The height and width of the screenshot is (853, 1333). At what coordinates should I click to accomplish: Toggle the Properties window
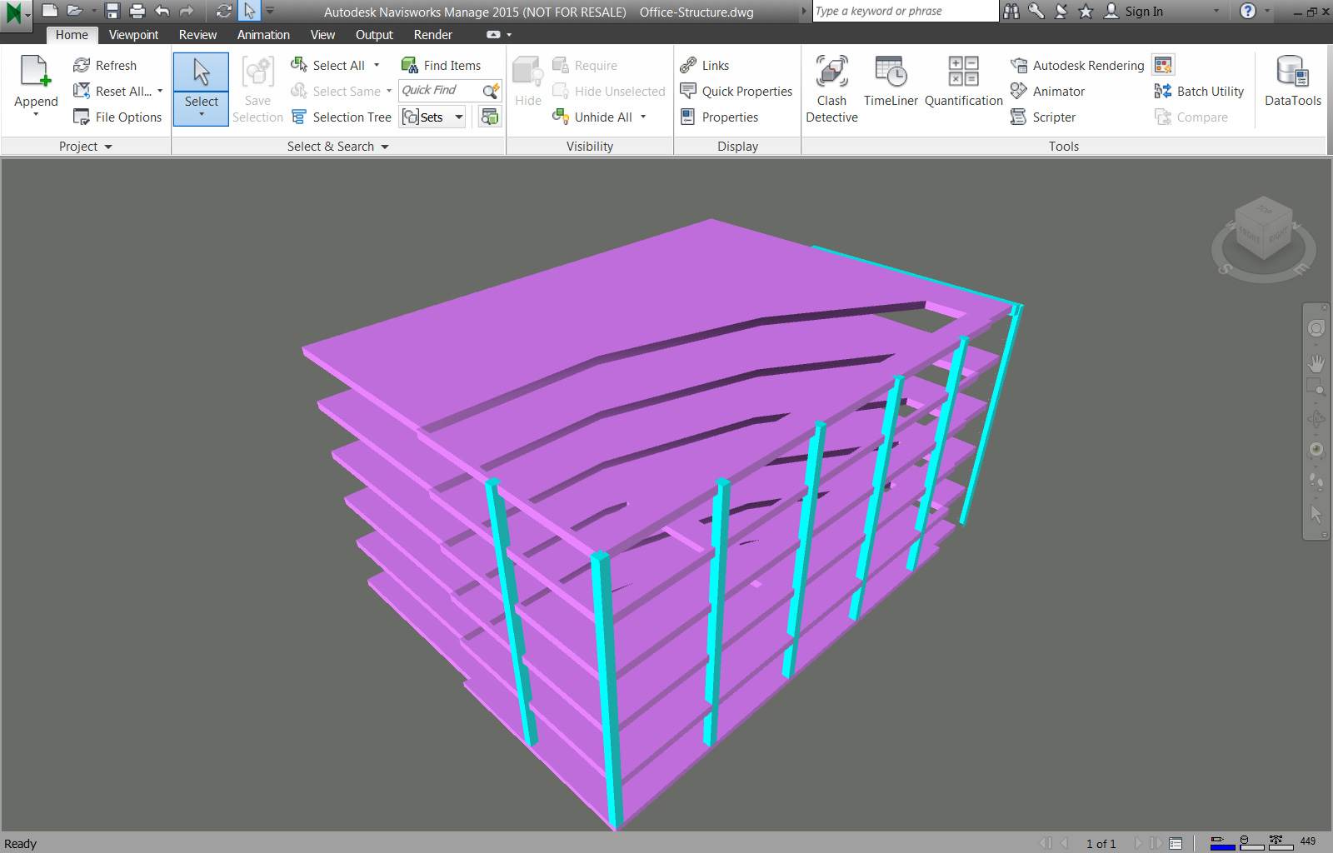click(720, 117)
